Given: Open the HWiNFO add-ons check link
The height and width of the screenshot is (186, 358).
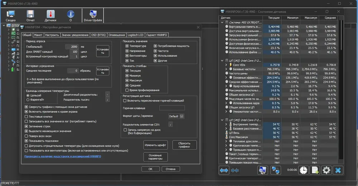Looking at the screenshot, I should (63, 156).
